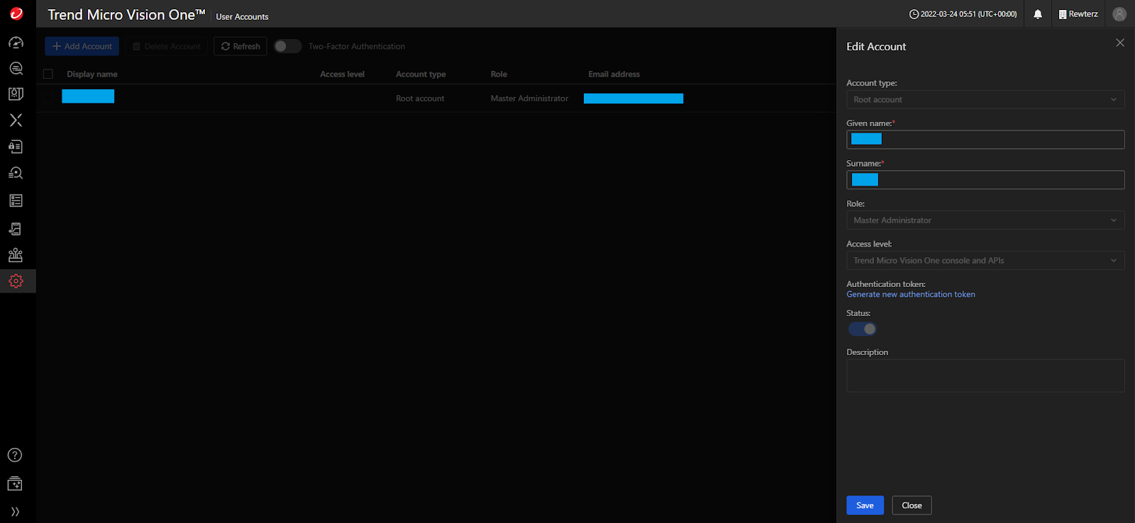1135x523 pixels.
Task: Click the Delete Account button
Action: (167, 46)
